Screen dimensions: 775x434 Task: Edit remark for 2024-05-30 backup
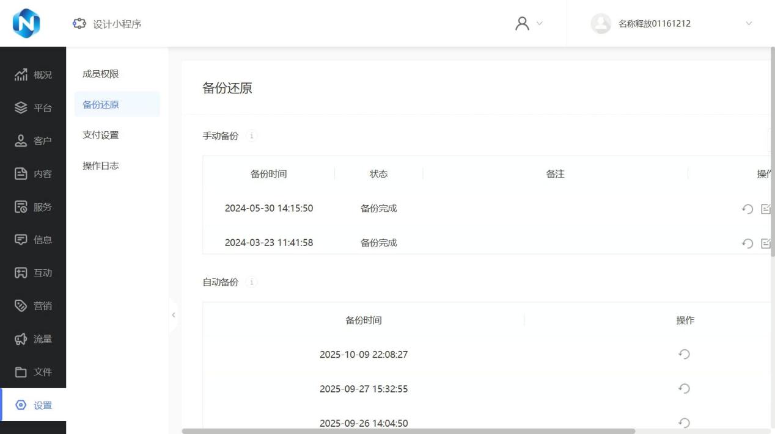766,209
